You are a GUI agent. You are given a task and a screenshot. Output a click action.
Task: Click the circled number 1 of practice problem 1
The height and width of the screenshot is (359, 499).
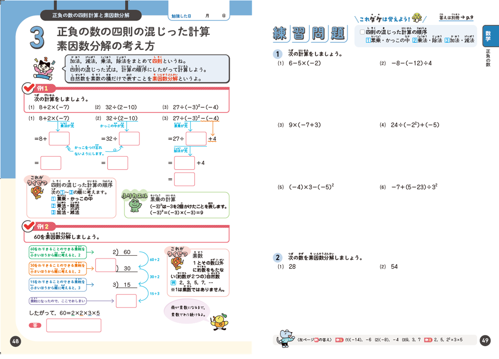(x=277, y=54)
